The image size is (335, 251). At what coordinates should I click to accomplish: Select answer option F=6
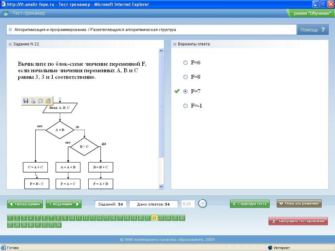(185, 62)
